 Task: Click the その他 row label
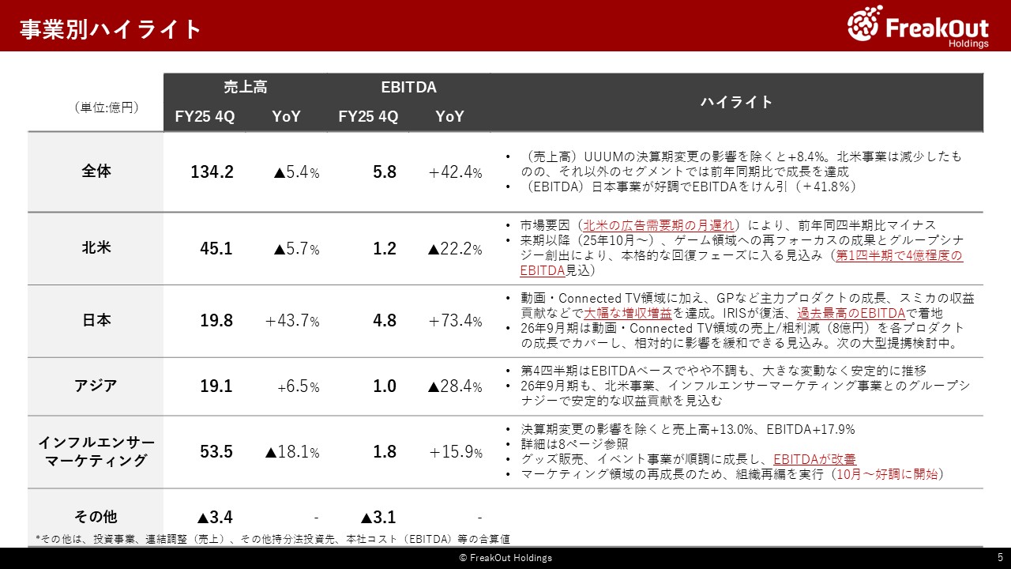pos(96,517)
